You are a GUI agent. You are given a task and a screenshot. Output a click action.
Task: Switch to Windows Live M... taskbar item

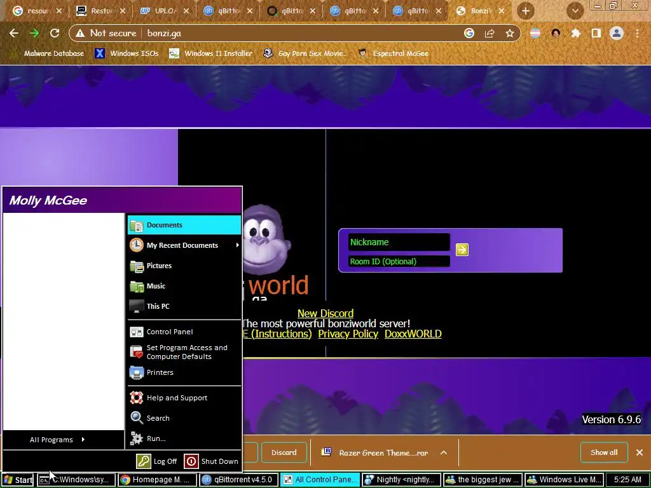pyautogui.click(x=563, y=480)
